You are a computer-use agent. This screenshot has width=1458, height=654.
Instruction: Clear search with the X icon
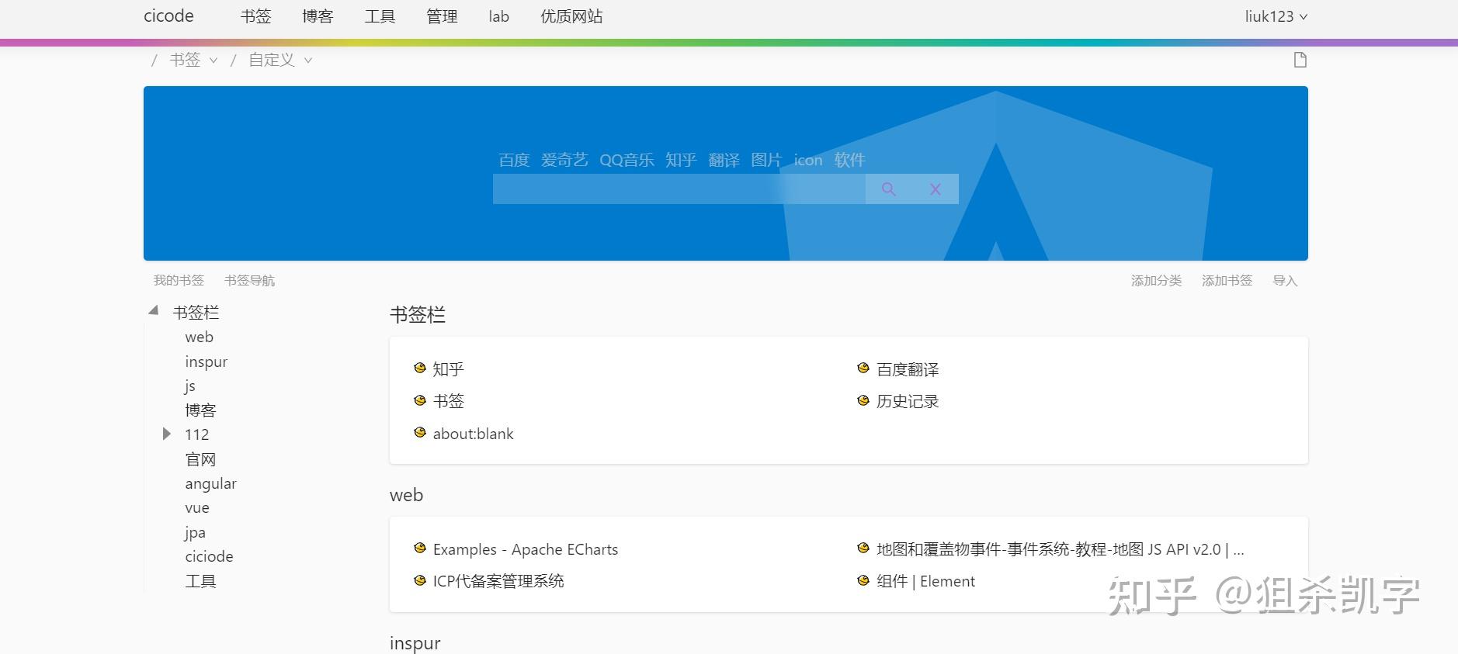936,189
